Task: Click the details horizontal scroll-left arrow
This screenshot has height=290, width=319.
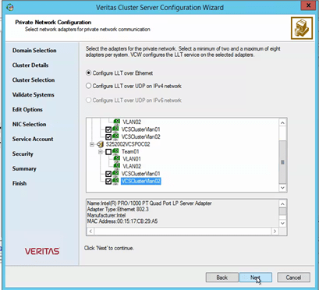Action: click(90, 231)
